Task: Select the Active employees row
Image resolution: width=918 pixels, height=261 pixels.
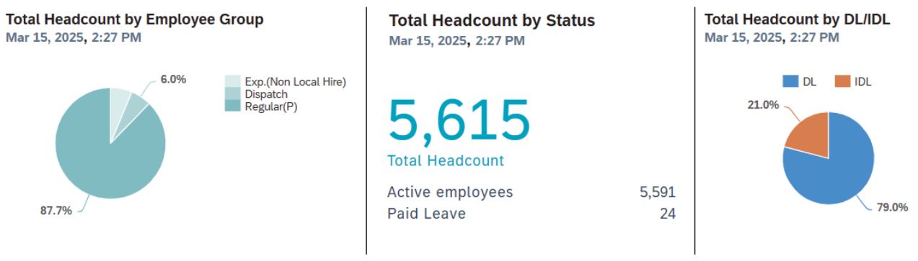Action: [531, 192]
